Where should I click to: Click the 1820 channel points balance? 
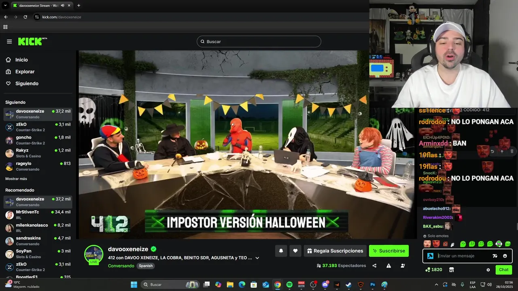(x=433, y=270)
